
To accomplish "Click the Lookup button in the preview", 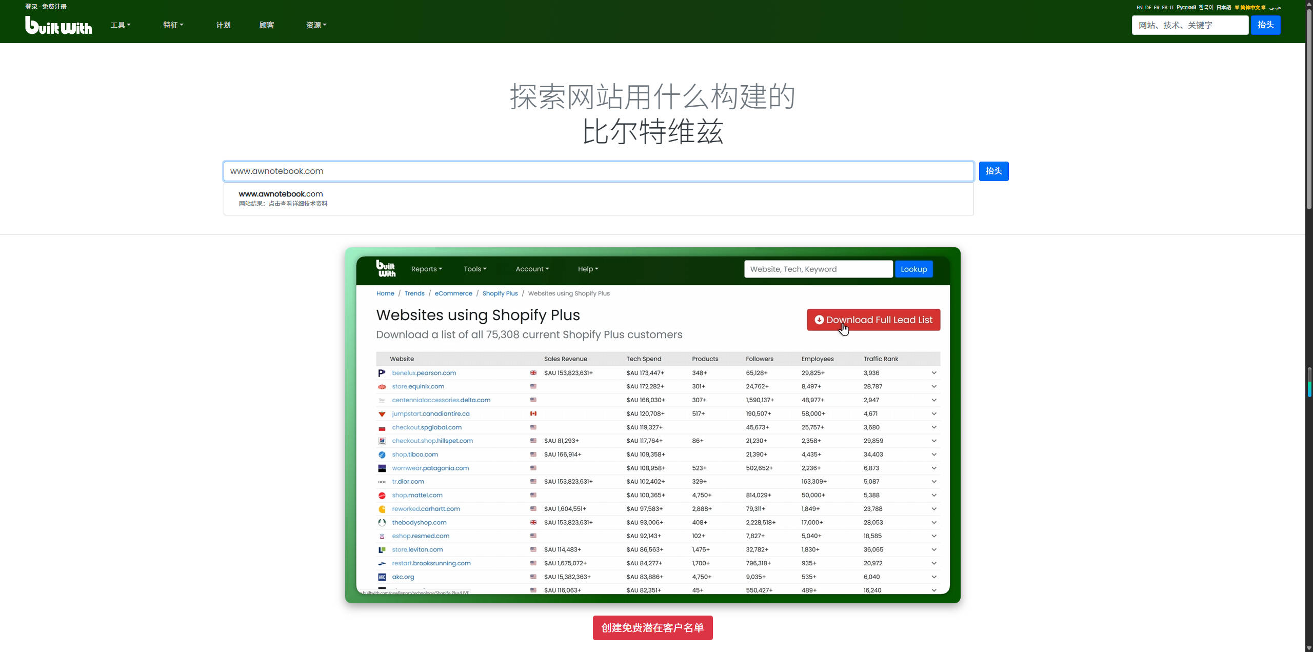I will (x=913, y=269).
